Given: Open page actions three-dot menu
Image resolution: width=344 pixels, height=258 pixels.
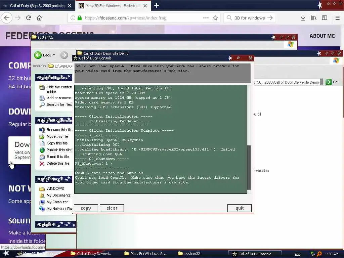Looking at the screenshot, I should point(206,18).
